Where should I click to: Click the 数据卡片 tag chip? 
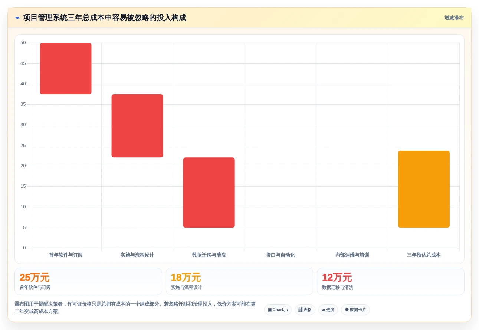355,310
